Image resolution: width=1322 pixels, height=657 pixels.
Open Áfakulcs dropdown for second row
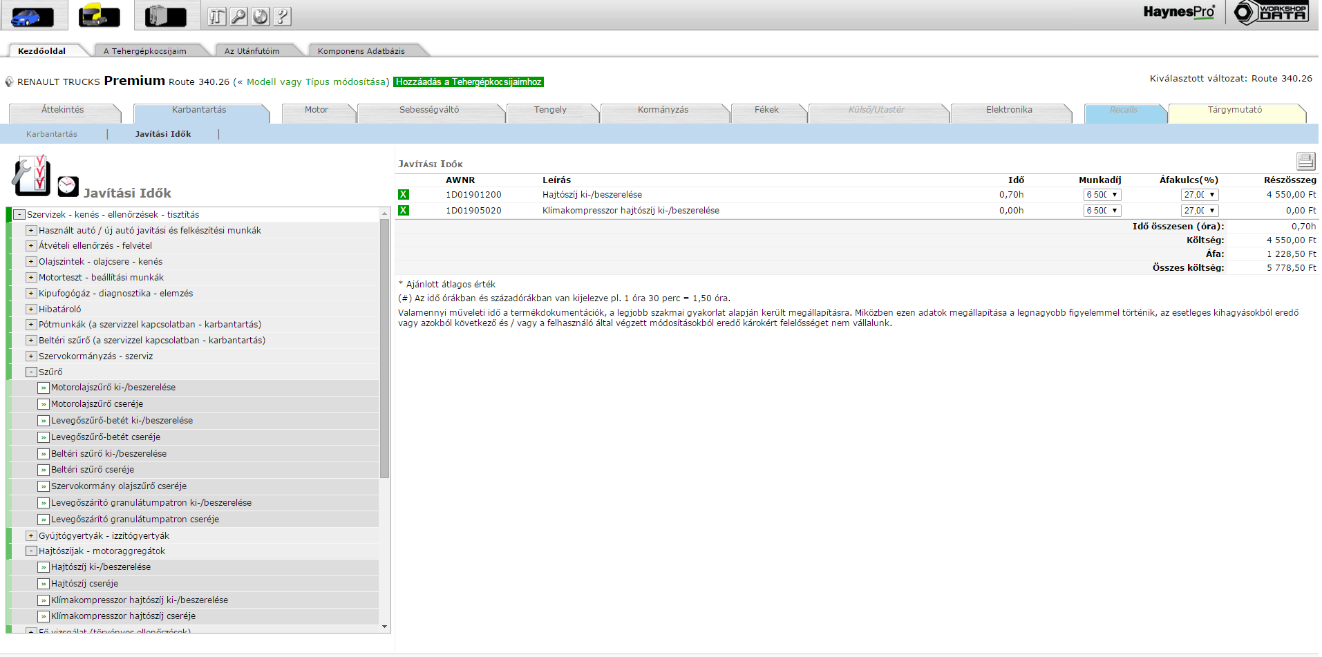click(x=1199, y=211)
